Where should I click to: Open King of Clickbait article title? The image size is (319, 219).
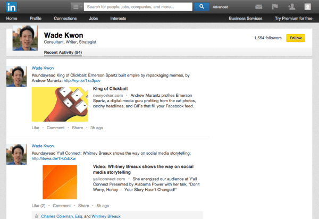[110, 89]
